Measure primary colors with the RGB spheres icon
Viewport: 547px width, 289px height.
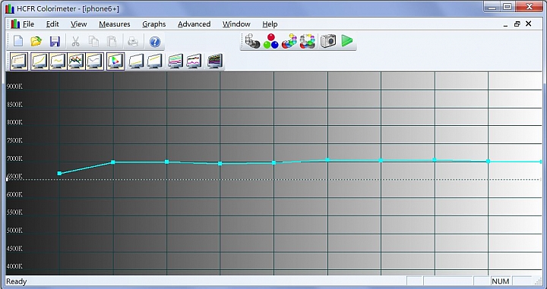tap(270, 41)
